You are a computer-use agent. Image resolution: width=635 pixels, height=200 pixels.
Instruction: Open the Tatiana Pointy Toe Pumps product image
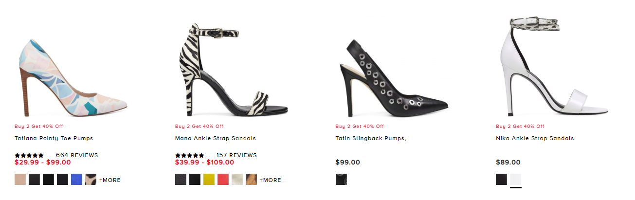pyautogui.click(x=73, y=73)
